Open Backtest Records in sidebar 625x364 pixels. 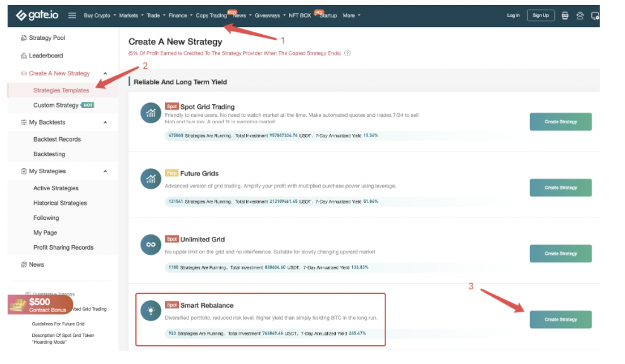[x=57, y=140]
